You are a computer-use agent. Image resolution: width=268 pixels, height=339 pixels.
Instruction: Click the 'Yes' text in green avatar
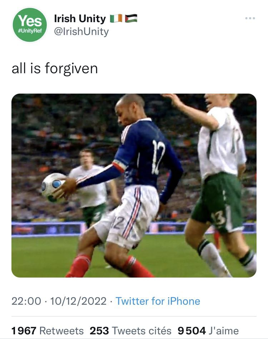[x=30, y=21]
